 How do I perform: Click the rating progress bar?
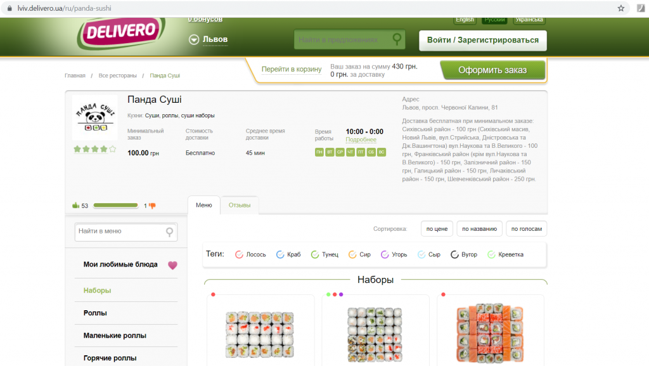(x=115, y=206)
